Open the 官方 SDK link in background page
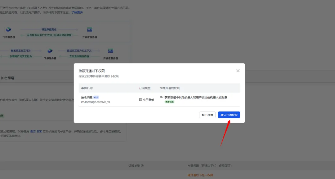The image size is (335, 179). tap(36, 131)
